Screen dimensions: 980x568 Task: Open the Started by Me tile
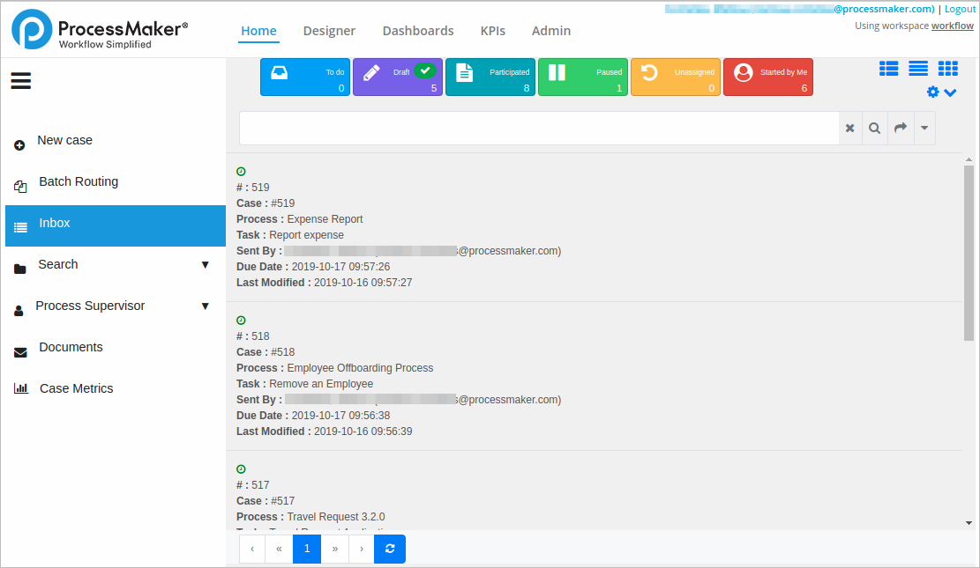767,77
